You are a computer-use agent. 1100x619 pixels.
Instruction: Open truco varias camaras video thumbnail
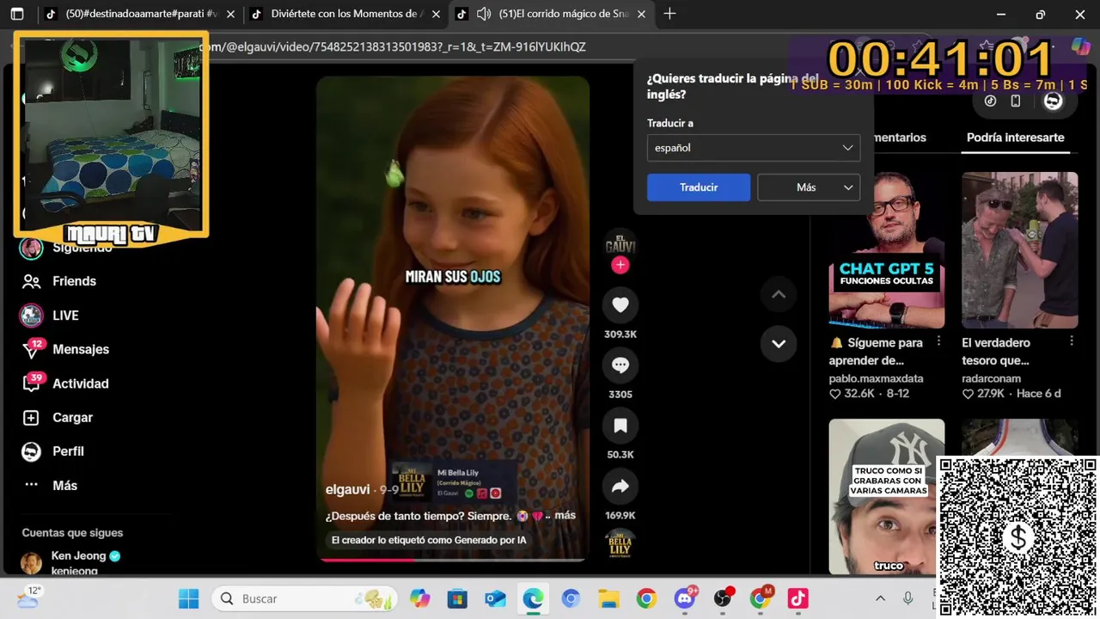point(886,496)
